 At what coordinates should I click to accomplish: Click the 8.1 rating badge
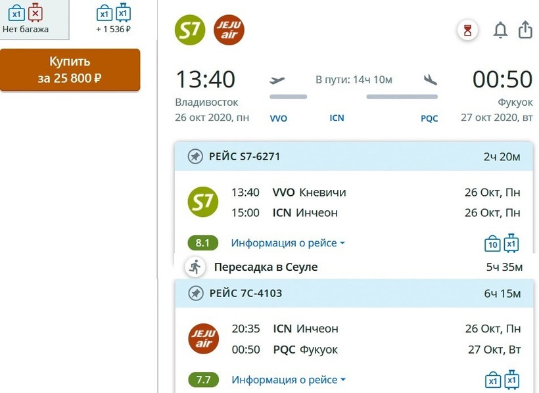pos(202,243)
